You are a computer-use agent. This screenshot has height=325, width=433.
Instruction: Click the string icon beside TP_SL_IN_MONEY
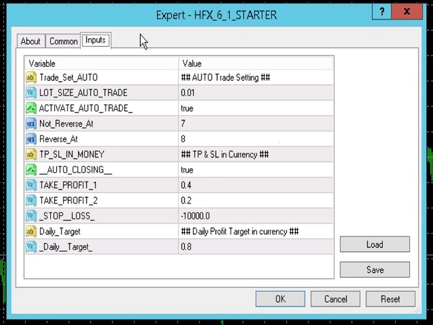tap(31, 154)
